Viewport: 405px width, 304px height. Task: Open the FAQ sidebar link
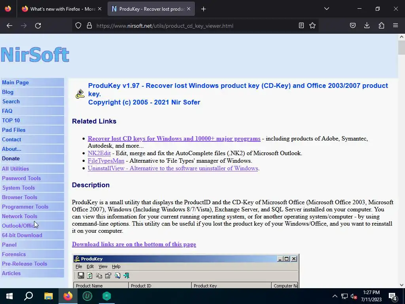coord(7,111)
